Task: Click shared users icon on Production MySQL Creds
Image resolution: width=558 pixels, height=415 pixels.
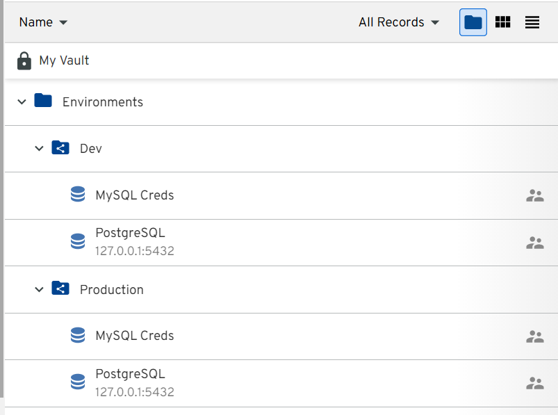Action: (x=534, y=336)
